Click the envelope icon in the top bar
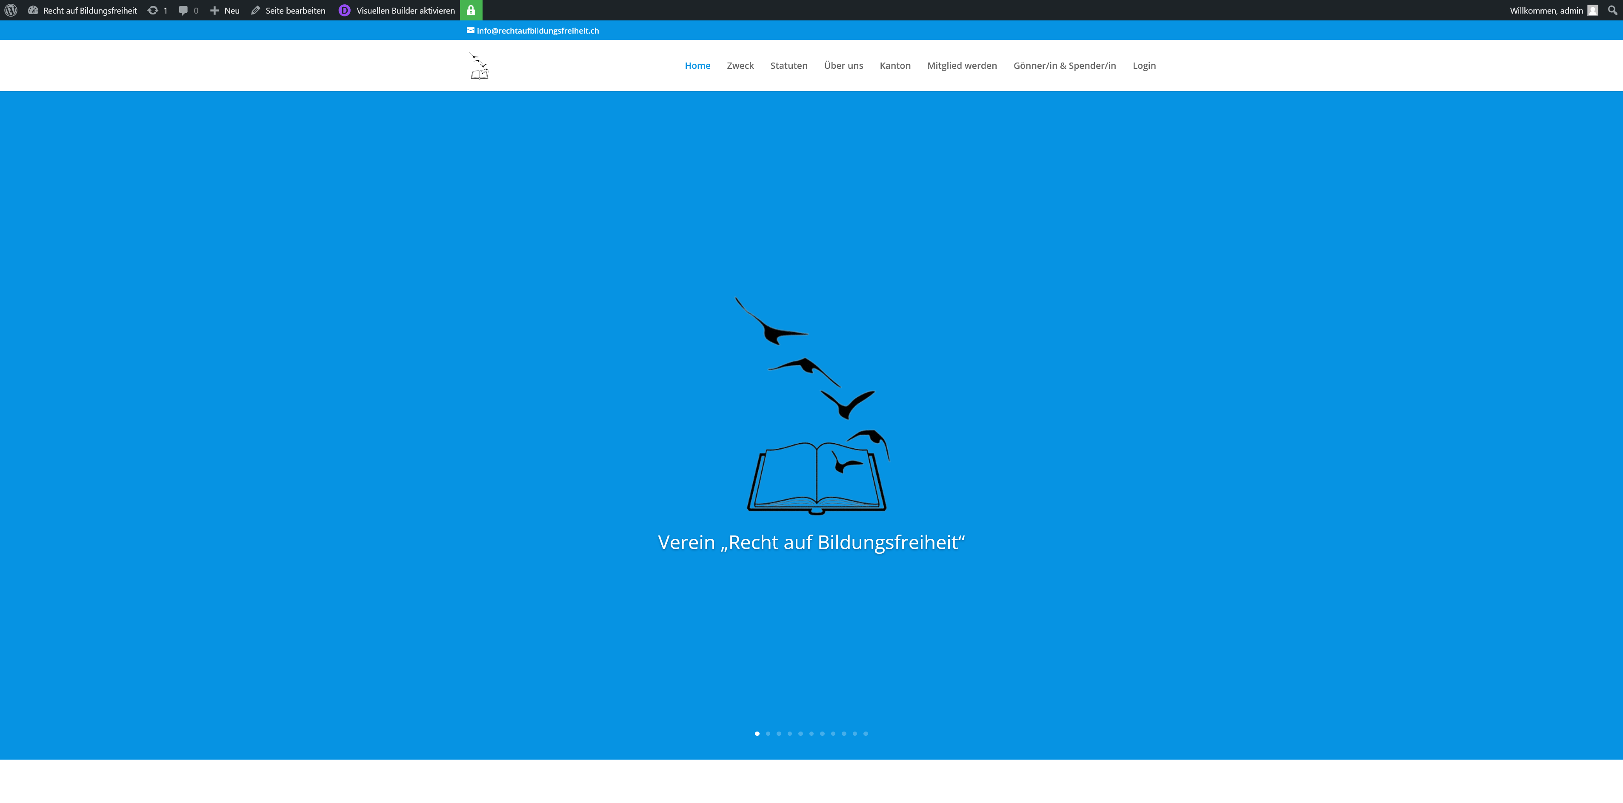The image size is (1623, 803). click(x=470, y=30)
